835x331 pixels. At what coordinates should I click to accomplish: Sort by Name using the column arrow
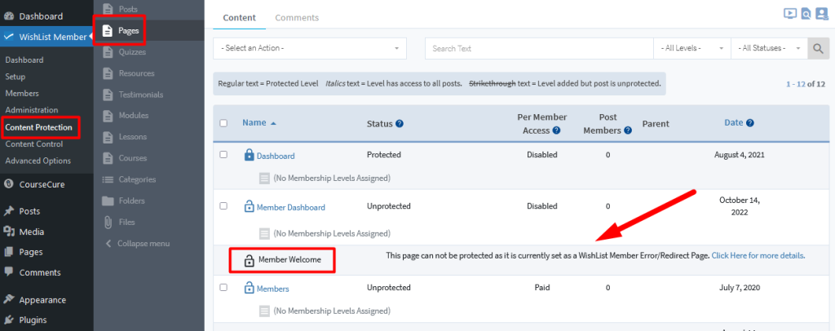tap(274, 123)
